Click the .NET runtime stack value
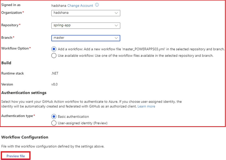The height and width of the screenshot is (160, 226). tap(55, 73)
